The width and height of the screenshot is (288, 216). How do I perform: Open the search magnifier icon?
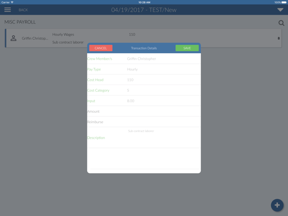[x=281, y=23]
